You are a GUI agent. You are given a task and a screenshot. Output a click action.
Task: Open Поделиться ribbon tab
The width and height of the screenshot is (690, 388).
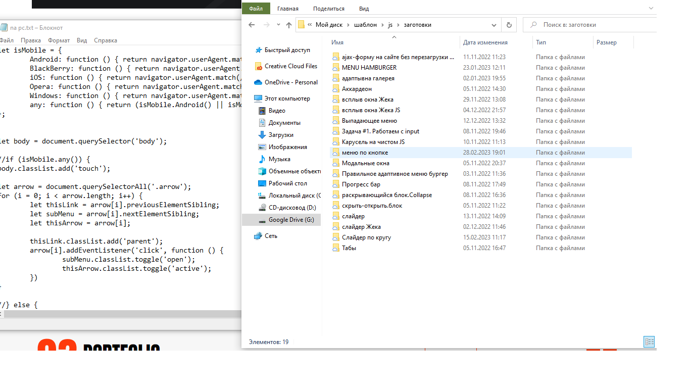click(x=329, y=9)
